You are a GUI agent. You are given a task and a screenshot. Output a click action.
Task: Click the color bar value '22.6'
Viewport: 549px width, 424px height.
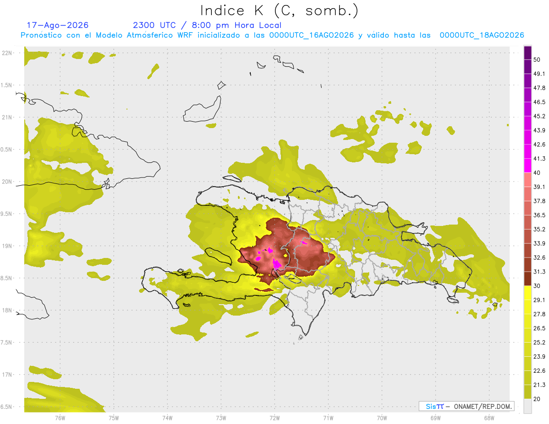point(539,370)
